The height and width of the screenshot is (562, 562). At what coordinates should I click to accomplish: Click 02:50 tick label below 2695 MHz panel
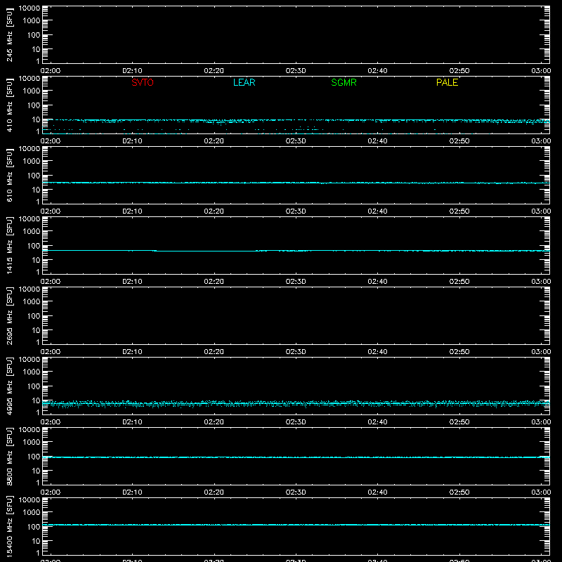click(x=459, y=352)
